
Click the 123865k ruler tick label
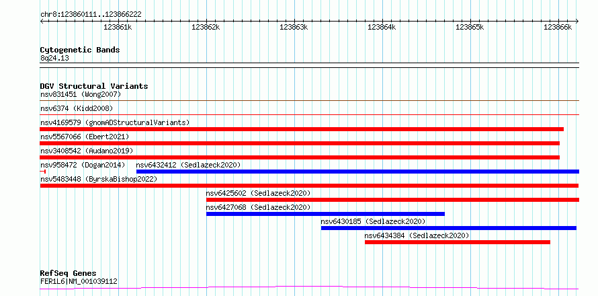point(470,28)
